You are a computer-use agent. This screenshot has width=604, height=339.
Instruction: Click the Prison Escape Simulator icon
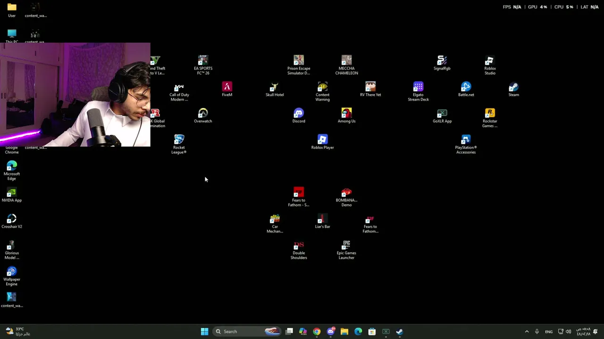pyautogui.click(x=299, y=65)
